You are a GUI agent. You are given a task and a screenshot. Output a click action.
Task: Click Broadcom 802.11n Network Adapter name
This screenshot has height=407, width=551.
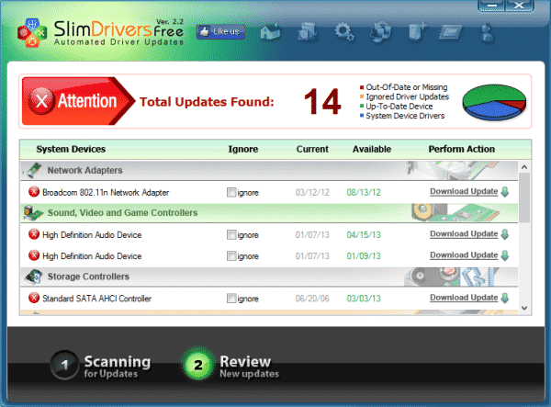pyautogui.click(x=106, y=192)
